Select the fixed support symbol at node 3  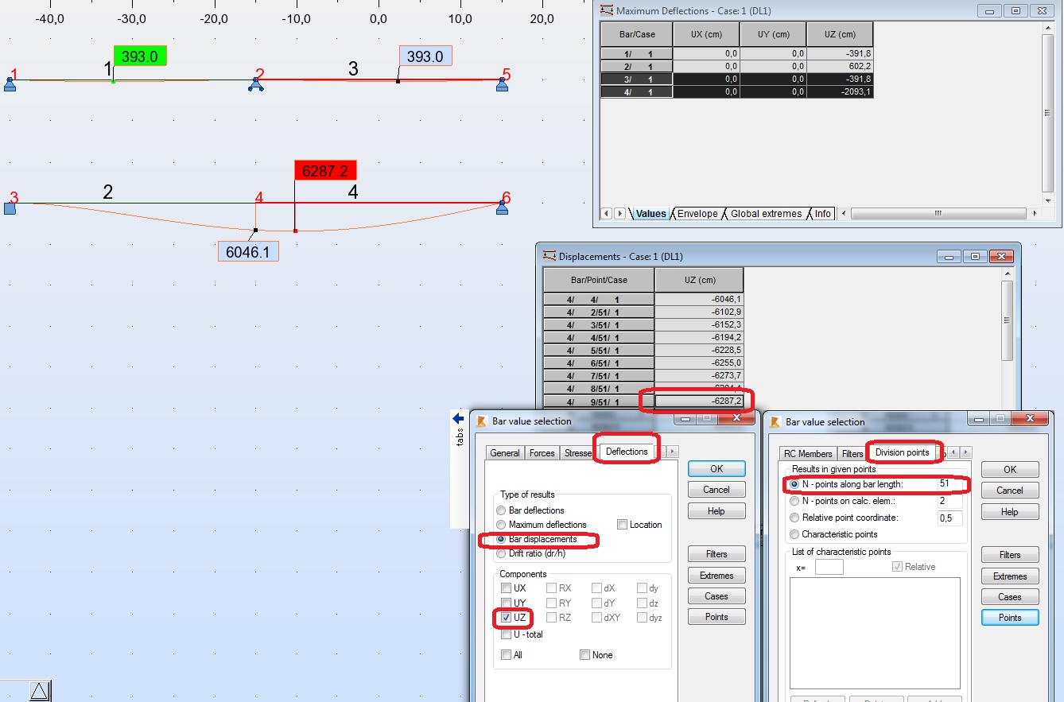(10, 208)
